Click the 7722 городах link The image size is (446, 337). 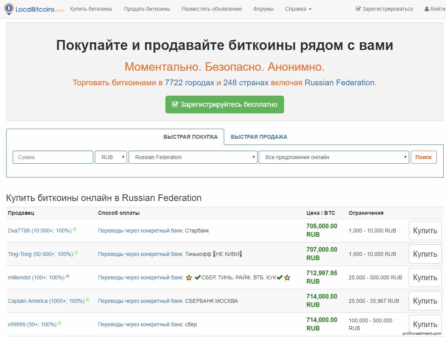190,83
